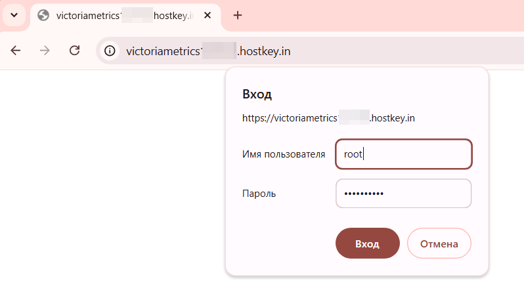
Task: Go back using the back arrow
Action: coord(16,51)
